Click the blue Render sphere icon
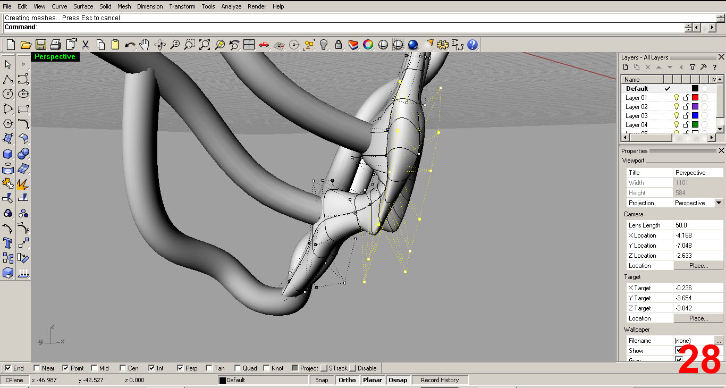Viewport: 726px width, 388px height. (413, 45)
